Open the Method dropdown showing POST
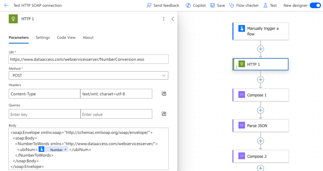The height and width of the screenshot is (171, 323). point(88,76)
